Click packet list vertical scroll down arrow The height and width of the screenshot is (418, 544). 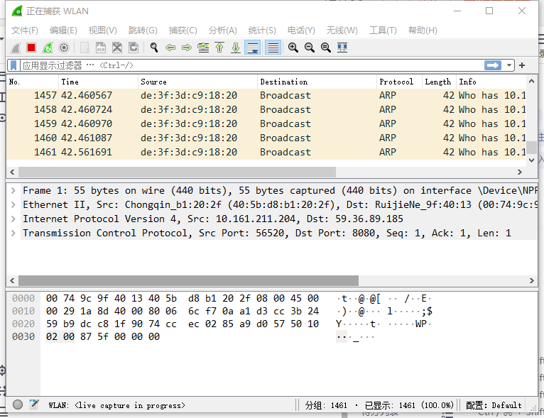coord(531,160)
